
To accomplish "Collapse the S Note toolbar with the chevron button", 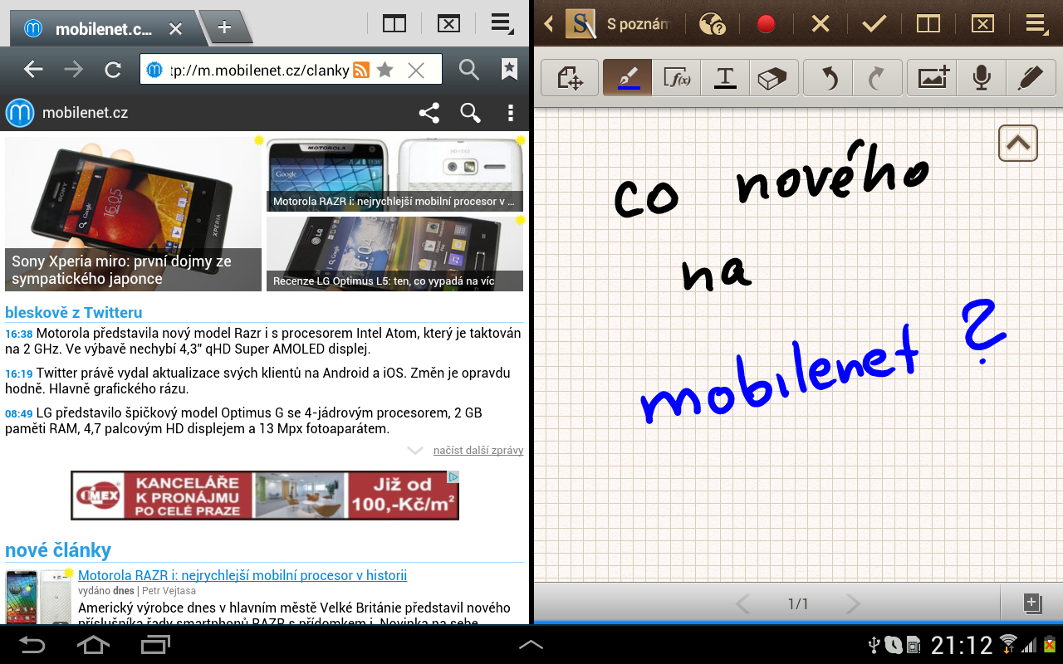I will tap(1017, 143).
